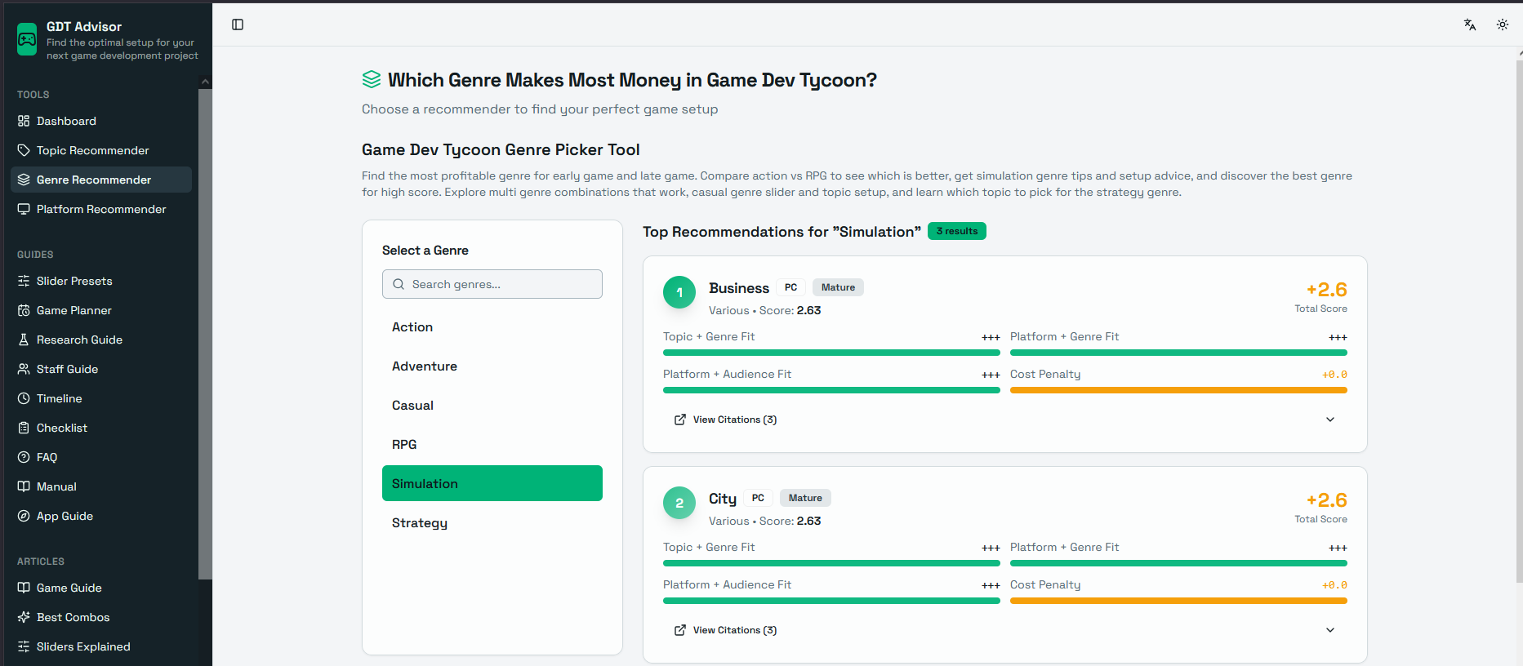This screenshot has width=1523, height=666.
Task: Open Slider Presets guide
Action: click(101, 281)
